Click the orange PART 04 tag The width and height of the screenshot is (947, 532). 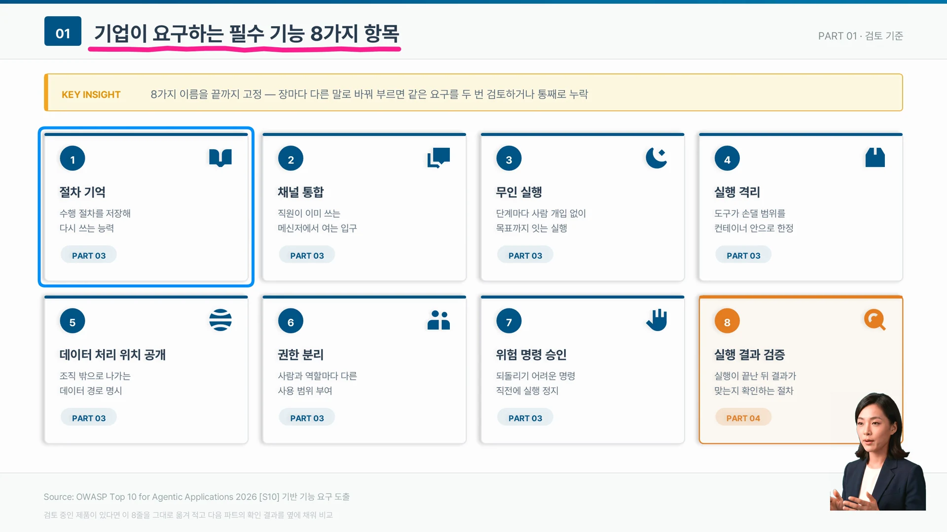pos(743,418)
